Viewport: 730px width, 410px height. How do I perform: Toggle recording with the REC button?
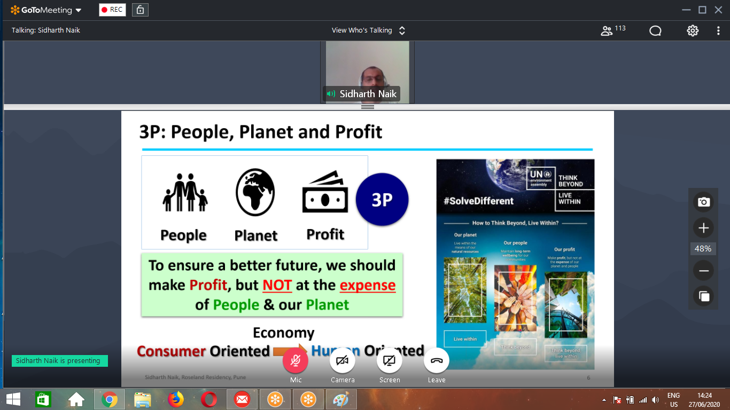112,9
